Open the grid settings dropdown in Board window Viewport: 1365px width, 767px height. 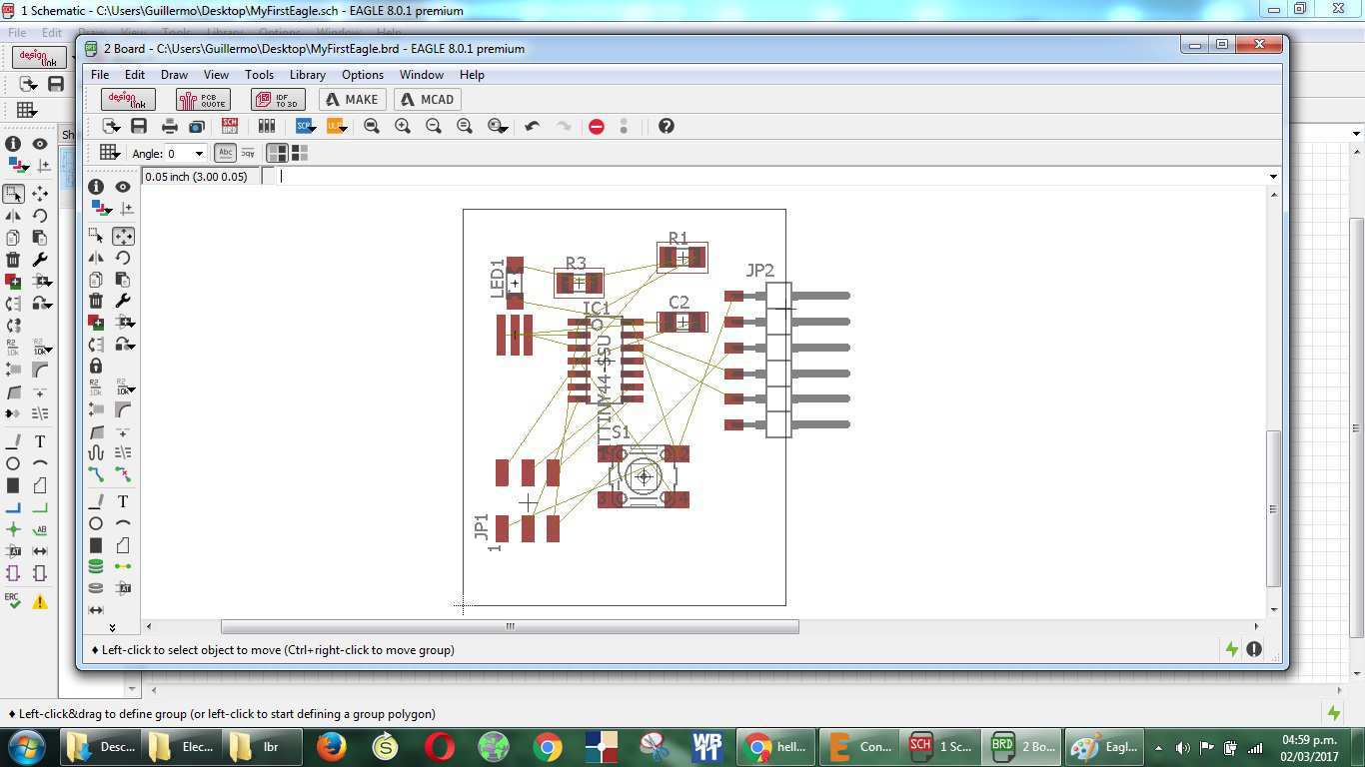[x=110, y=153]
